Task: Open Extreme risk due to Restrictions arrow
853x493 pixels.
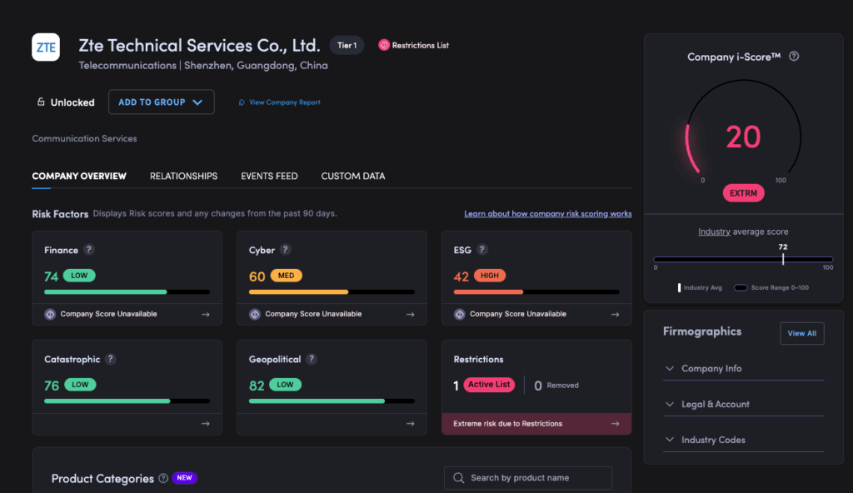Action: point(615,423)
